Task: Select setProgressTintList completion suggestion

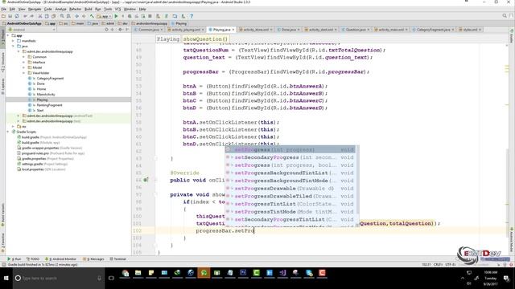Action: pyautogui.click(x=290, y=204)
